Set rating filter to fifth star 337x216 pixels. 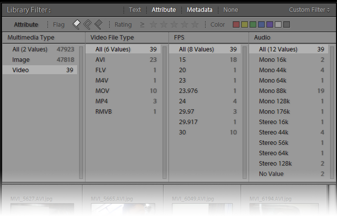[x=195, y=24]
